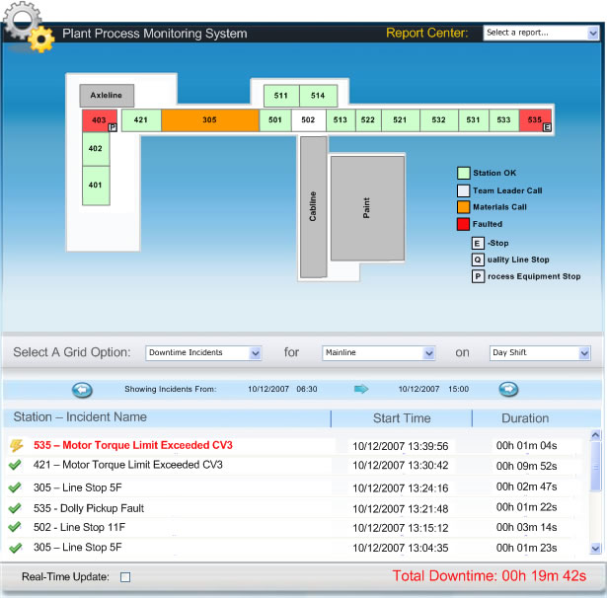Enable the Real-Time Update checkbox
This screenshot has height=598, width=607.
tap(125, 577)
